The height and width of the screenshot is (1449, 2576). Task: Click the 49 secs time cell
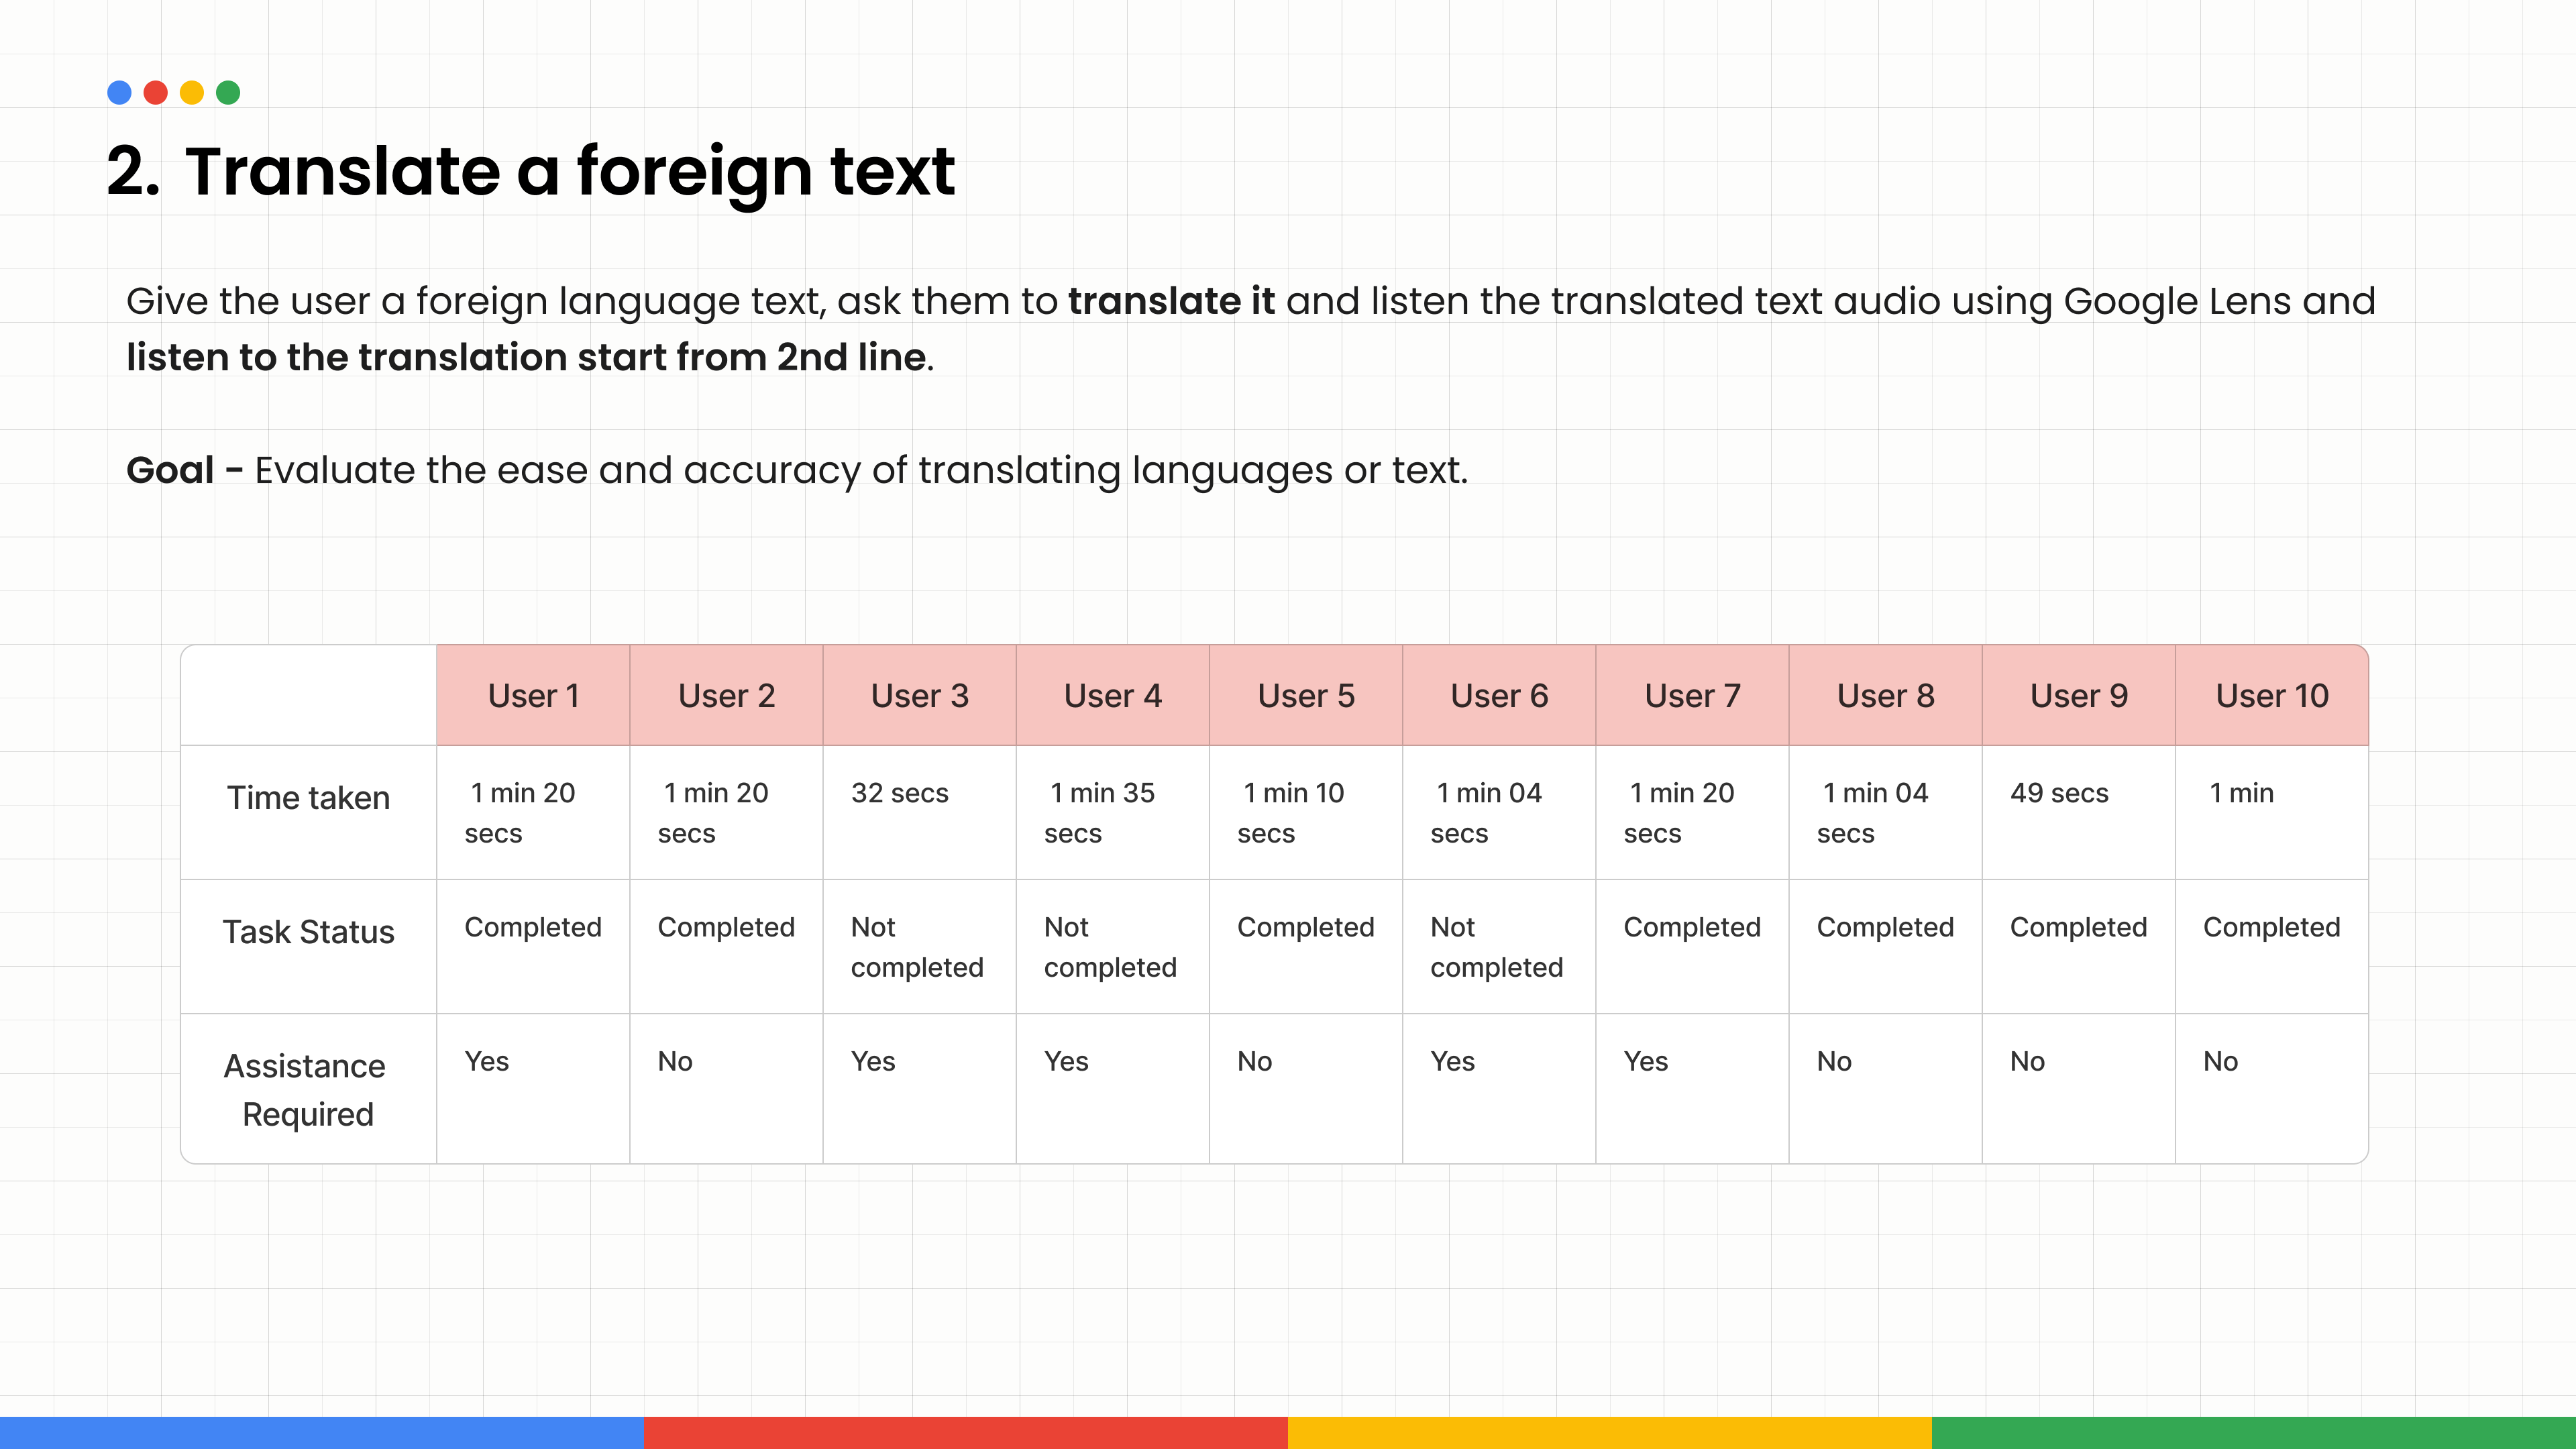point(2058,793)
